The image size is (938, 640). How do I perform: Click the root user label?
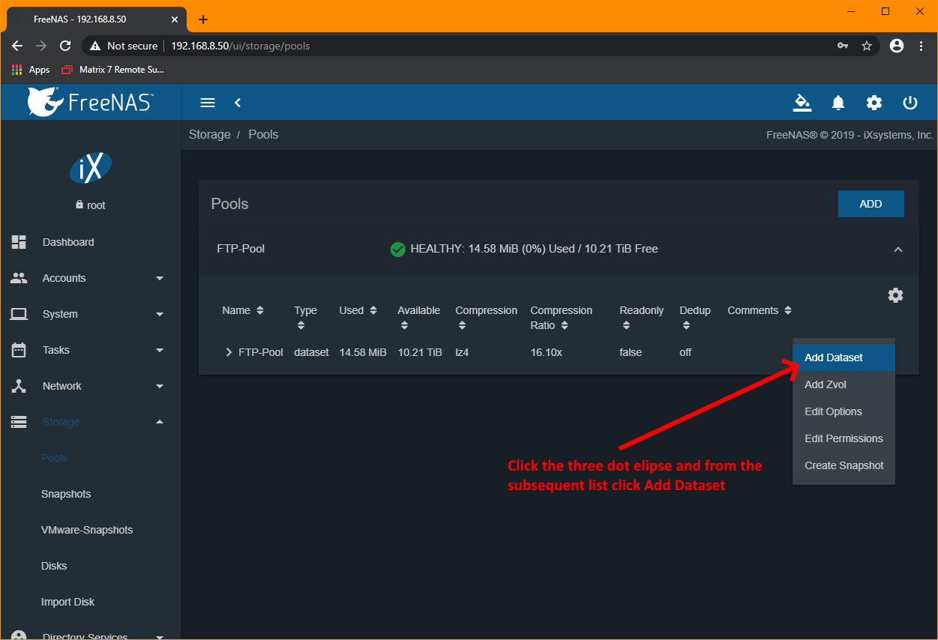(91, 205)
